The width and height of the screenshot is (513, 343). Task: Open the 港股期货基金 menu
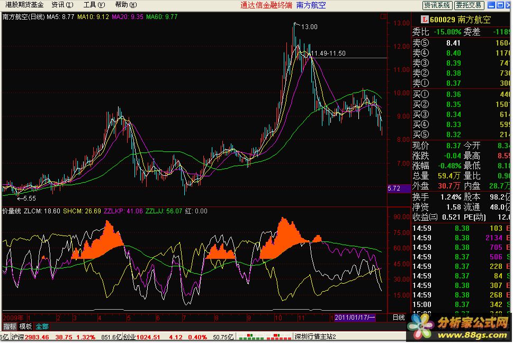[24, 5]
